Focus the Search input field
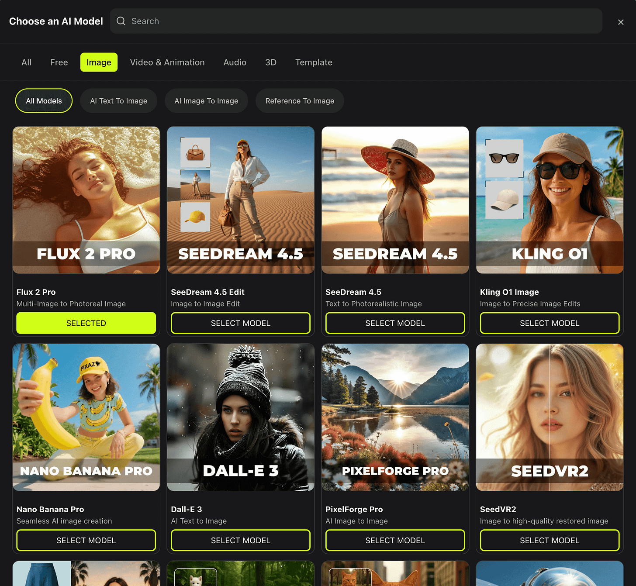Viewport: 636px width, 586px height. click(x=356, y=21)
